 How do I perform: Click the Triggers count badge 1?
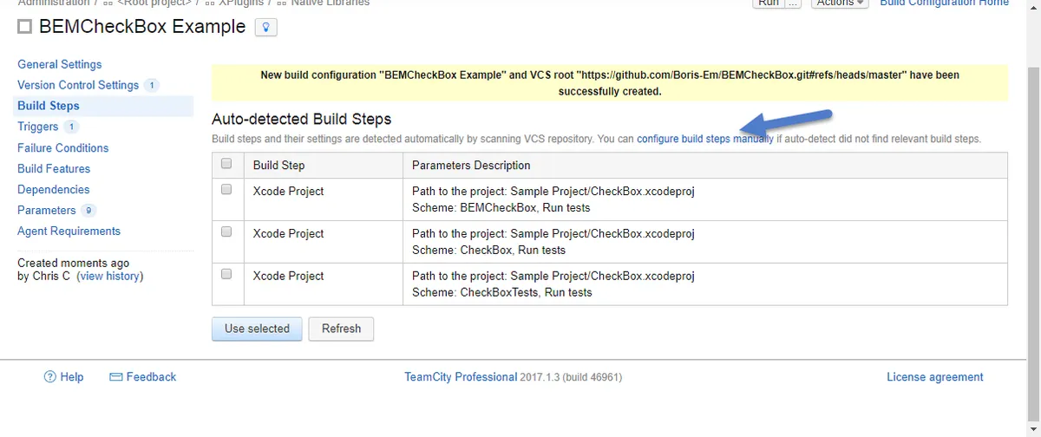(71, 127)
